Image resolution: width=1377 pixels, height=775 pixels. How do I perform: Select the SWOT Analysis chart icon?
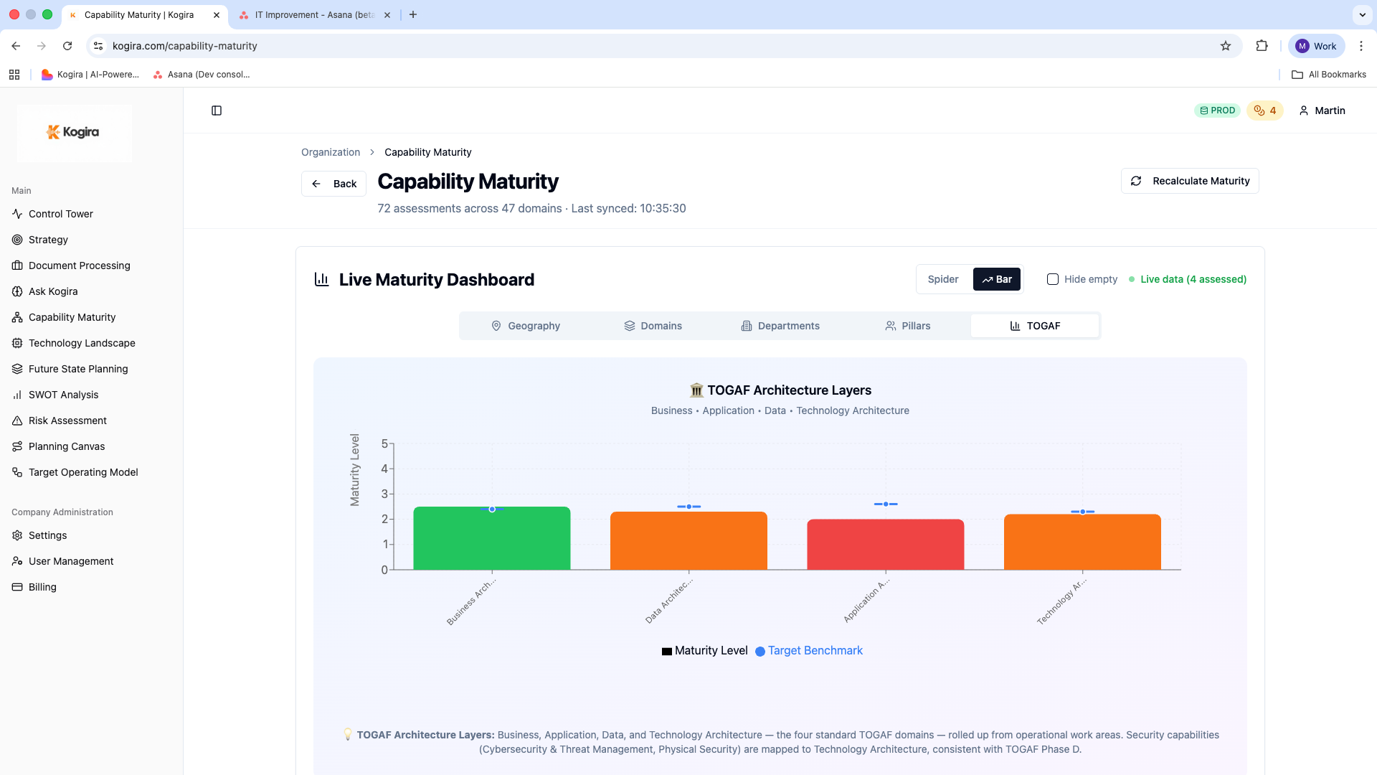click(x=17, y=395)
